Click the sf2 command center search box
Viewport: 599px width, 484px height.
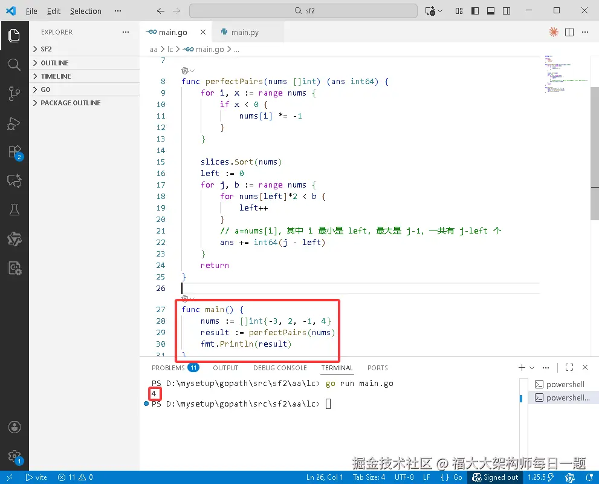tap(303, 11)
